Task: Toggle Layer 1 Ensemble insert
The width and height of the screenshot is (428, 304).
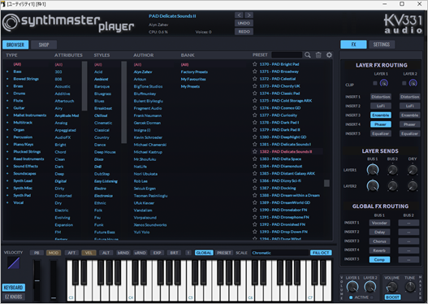Action: coord(381,115)
